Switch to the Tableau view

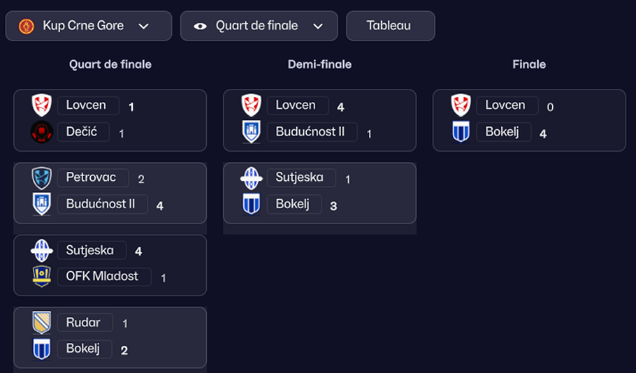[389, 26]
